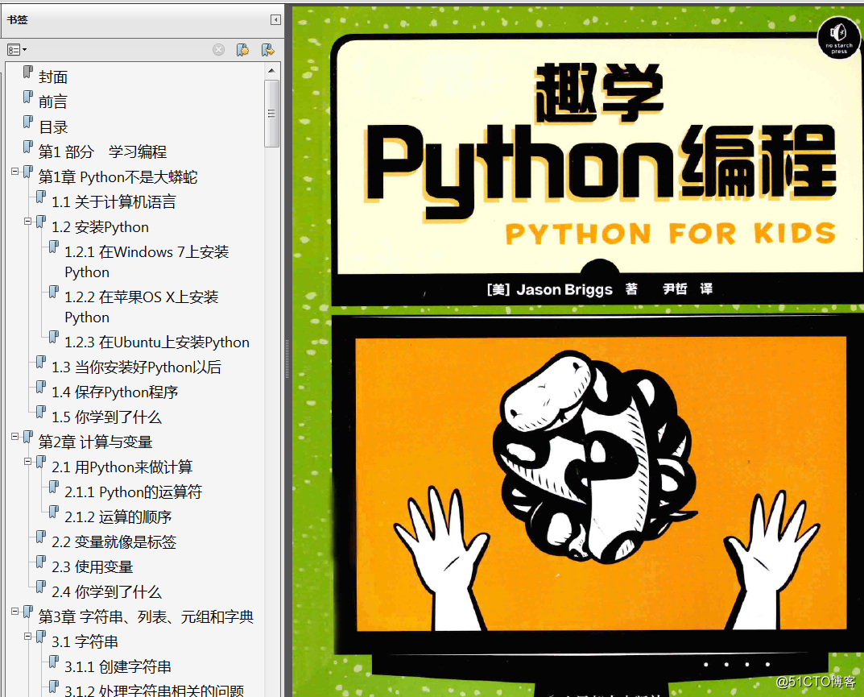
Task: Jump to 2.1.2 运算的顺序
Action: click(x=118, y=517)
